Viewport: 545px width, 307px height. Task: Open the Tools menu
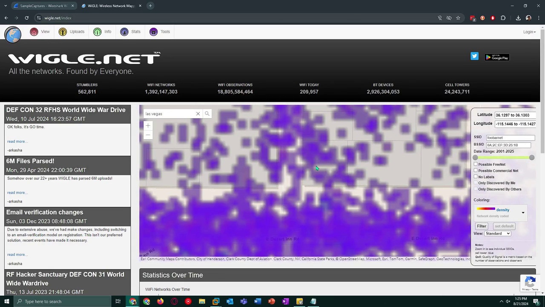pos(160,32)
